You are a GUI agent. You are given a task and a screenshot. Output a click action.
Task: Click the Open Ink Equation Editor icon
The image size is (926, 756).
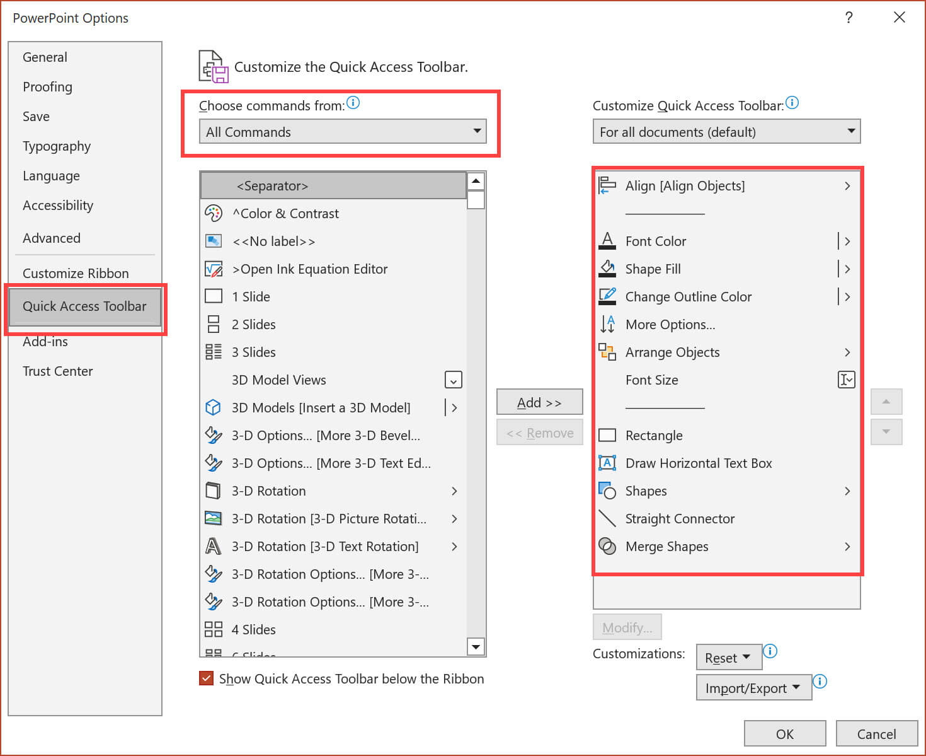214,269
